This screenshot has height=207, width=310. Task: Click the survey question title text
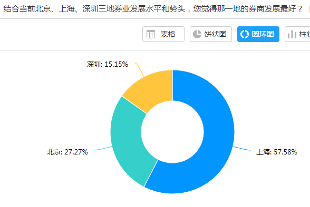(153, 8)
